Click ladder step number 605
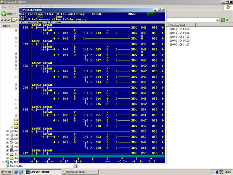Image resolution: width=233 pixels, height=175 pixels. [x=25, y=27]
